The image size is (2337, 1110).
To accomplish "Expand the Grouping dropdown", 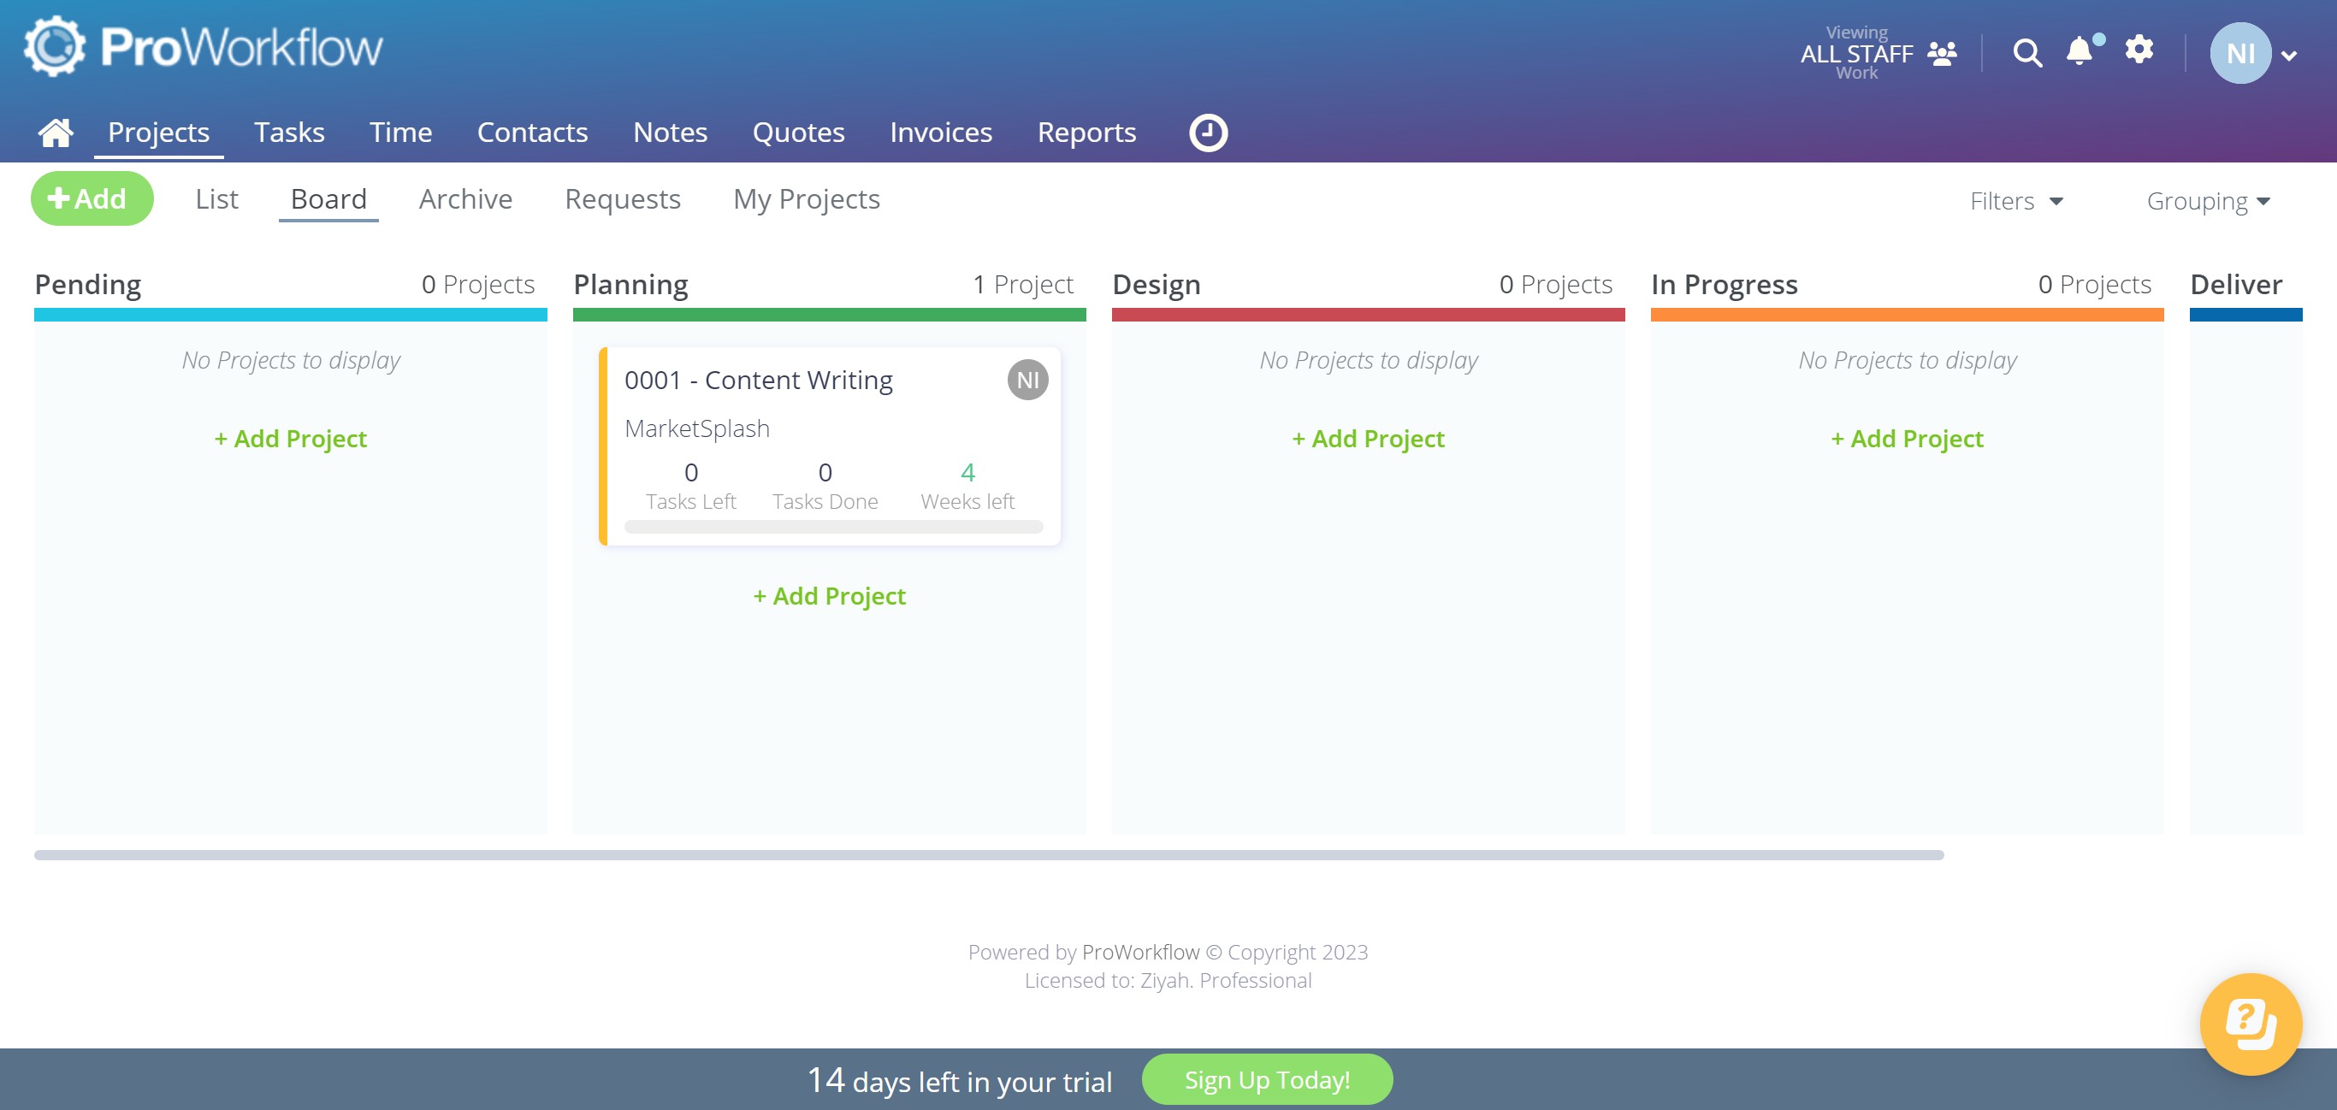I will pyautogui.click(x=2207, y=200).
